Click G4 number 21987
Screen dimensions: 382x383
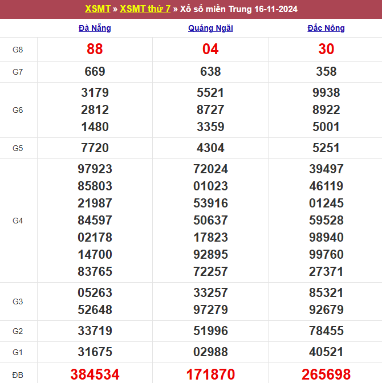tap(95, 203)
